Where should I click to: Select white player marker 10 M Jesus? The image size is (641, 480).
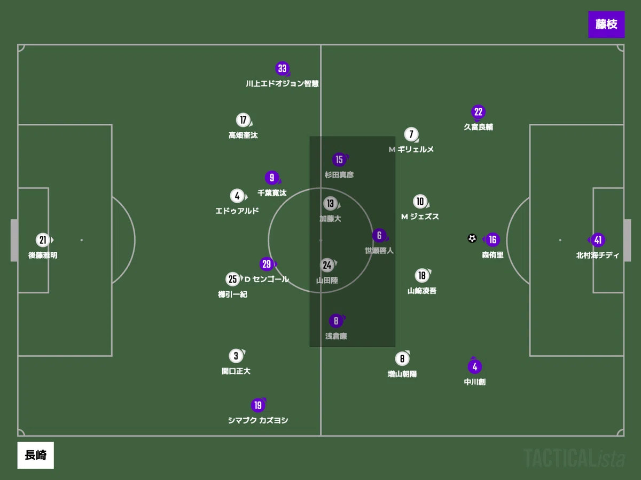pyautogui.click(x=420, y=202)
